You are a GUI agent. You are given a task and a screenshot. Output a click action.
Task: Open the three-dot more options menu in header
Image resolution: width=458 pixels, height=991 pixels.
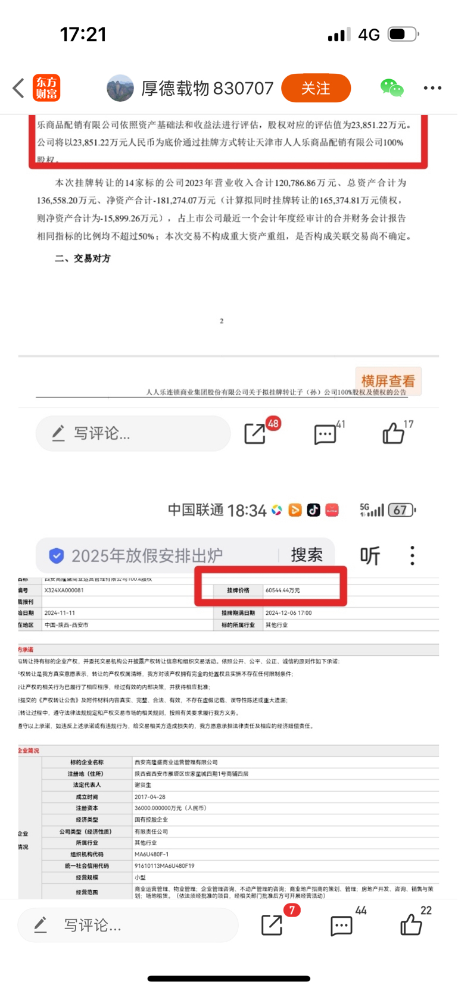click(432, 88)
